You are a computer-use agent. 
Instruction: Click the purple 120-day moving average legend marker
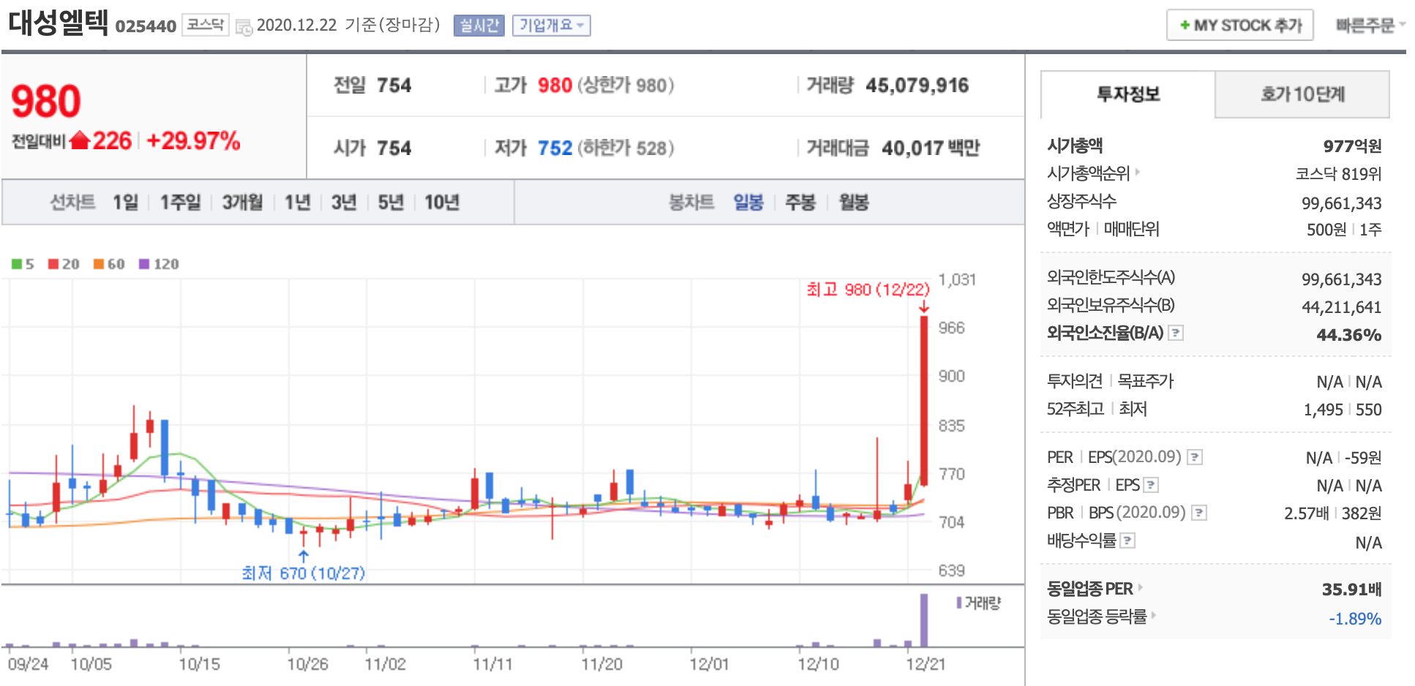[x=144, y=264]
